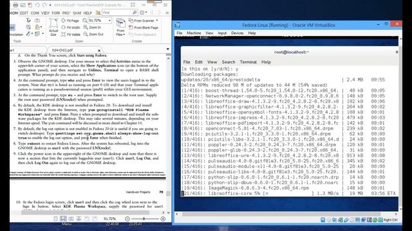412x231 pixels.
Task: Open the Terminal menu in terminal window
Action: click(x=248, y=62)
